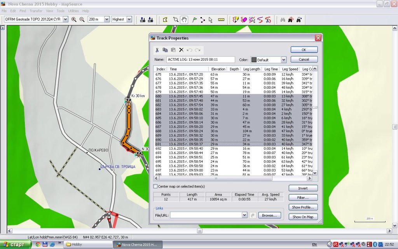This screenshot has height=249, width=398.
Task: Open the Transfer menu
Action: pyautogui.click(x=36, y=11)
